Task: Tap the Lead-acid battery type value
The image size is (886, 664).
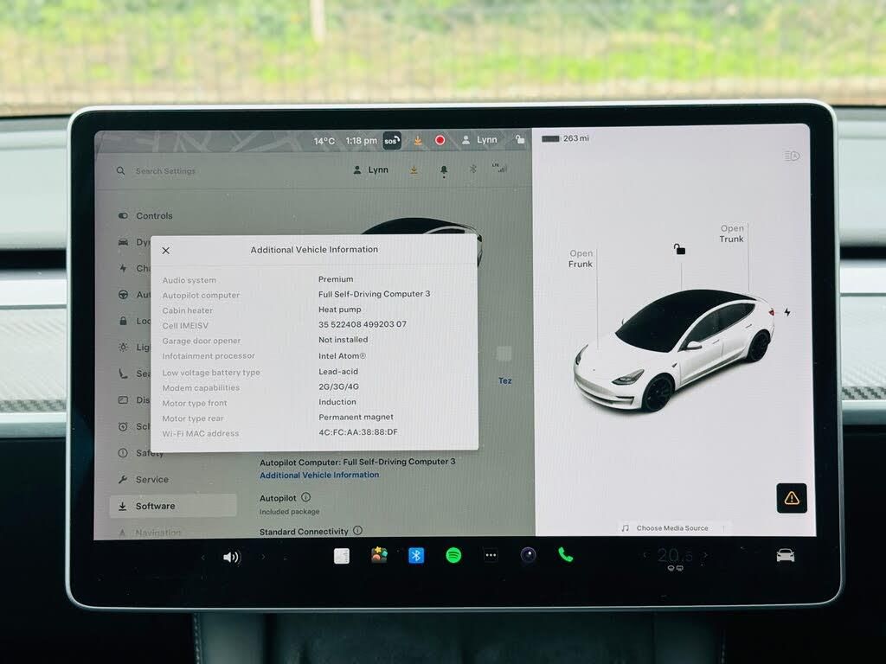Action: pyautogui.click(x=338, y=372)
